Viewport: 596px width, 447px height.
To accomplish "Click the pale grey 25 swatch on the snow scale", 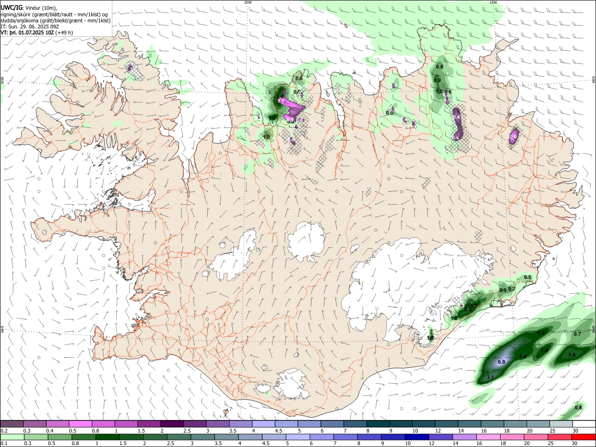I will pyautogui.click(x=561, y=424).
